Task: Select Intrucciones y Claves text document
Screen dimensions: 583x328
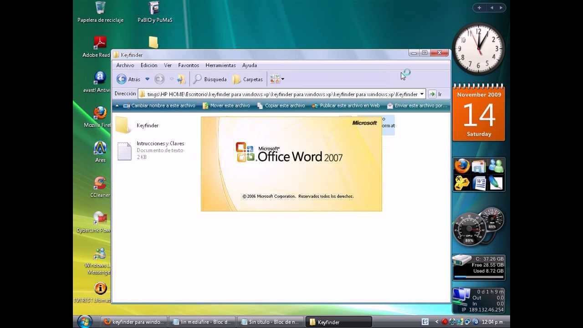Action: (x=150, y=150)
